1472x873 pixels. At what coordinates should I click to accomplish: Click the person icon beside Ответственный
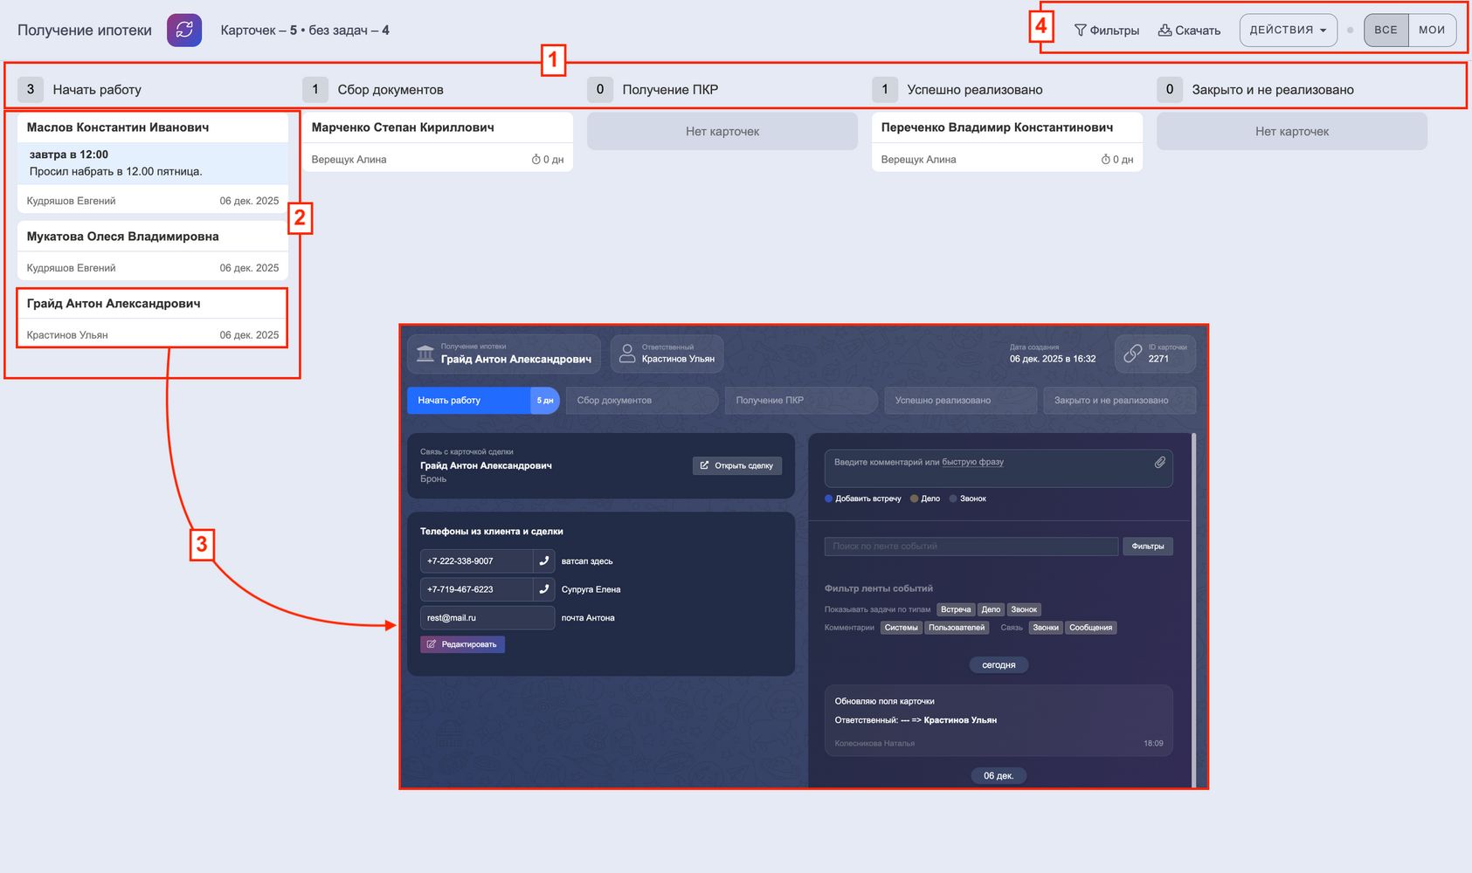tap(627, 354)
